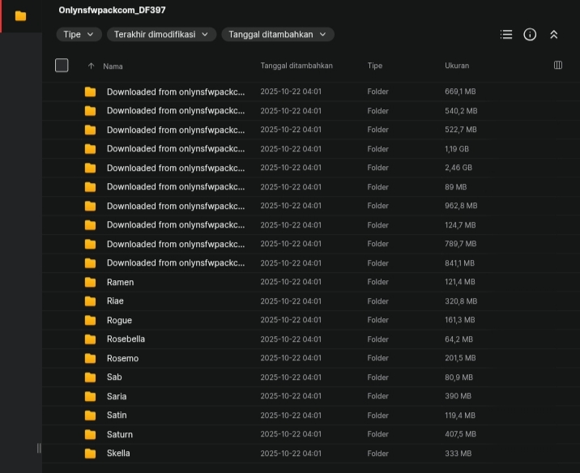Open the column settings icon

(x=557, y=66)
